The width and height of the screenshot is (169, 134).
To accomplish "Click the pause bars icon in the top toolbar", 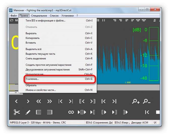I will click(x=104, y=20).
